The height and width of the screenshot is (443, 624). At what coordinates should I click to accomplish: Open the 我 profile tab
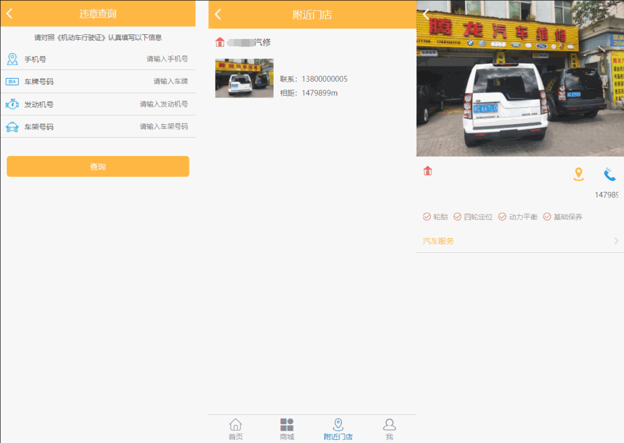pyautogui.click(x=389, y=427)
